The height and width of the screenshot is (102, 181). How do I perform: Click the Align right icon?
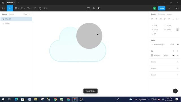161,19
